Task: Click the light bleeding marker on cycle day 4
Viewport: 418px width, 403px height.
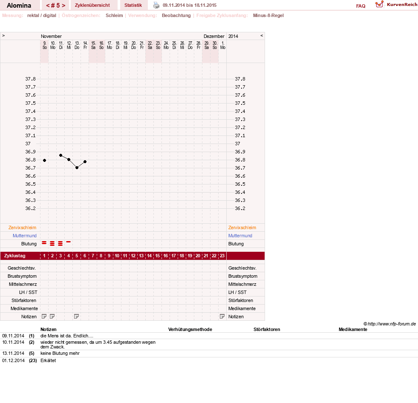Action: pos(69,242)
